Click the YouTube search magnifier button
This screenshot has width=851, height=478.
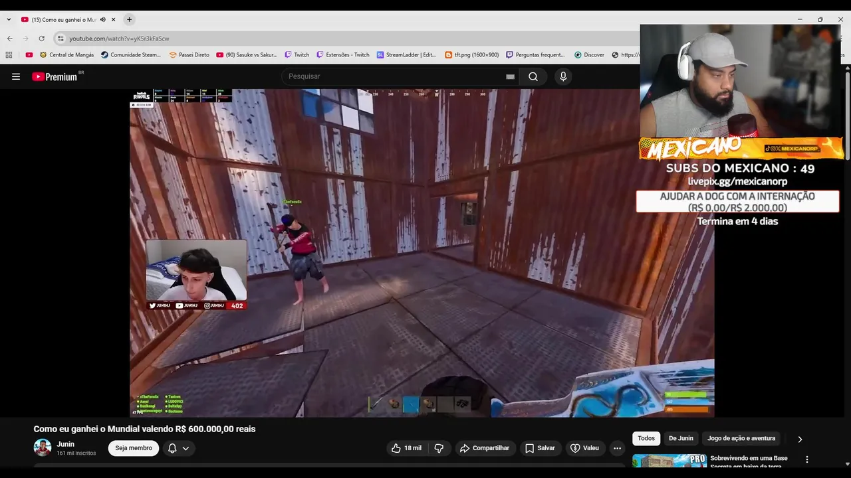click(x=533, y=76)
